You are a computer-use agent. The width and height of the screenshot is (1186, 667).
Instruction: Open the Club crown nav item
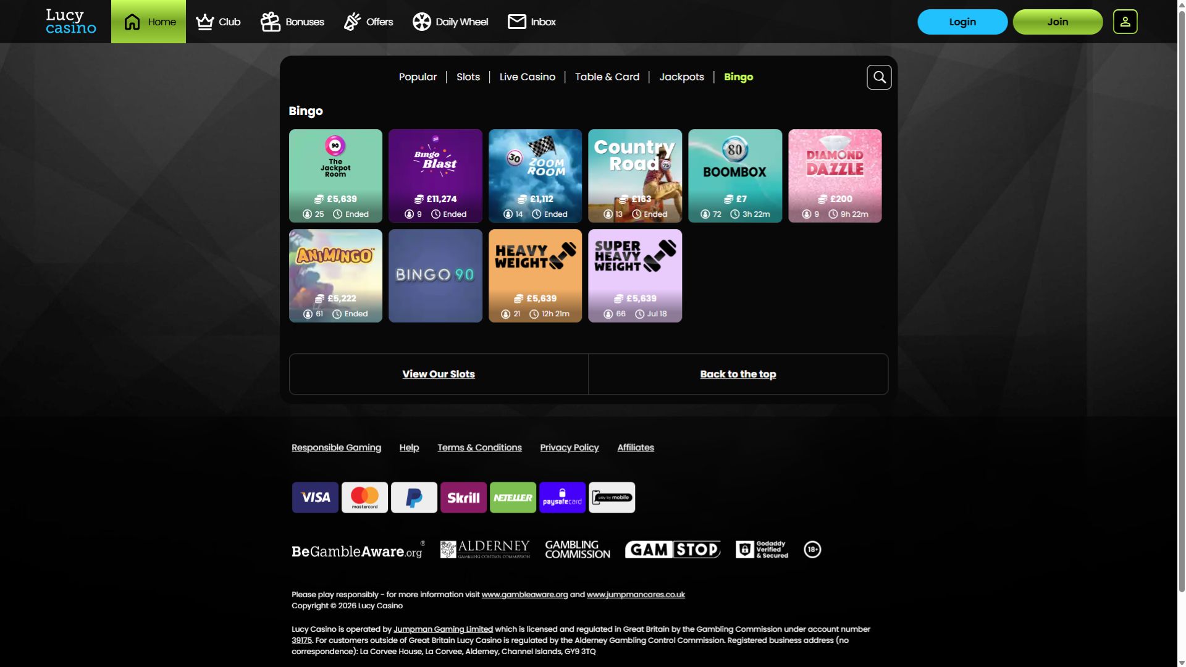[x=218, y=22]
